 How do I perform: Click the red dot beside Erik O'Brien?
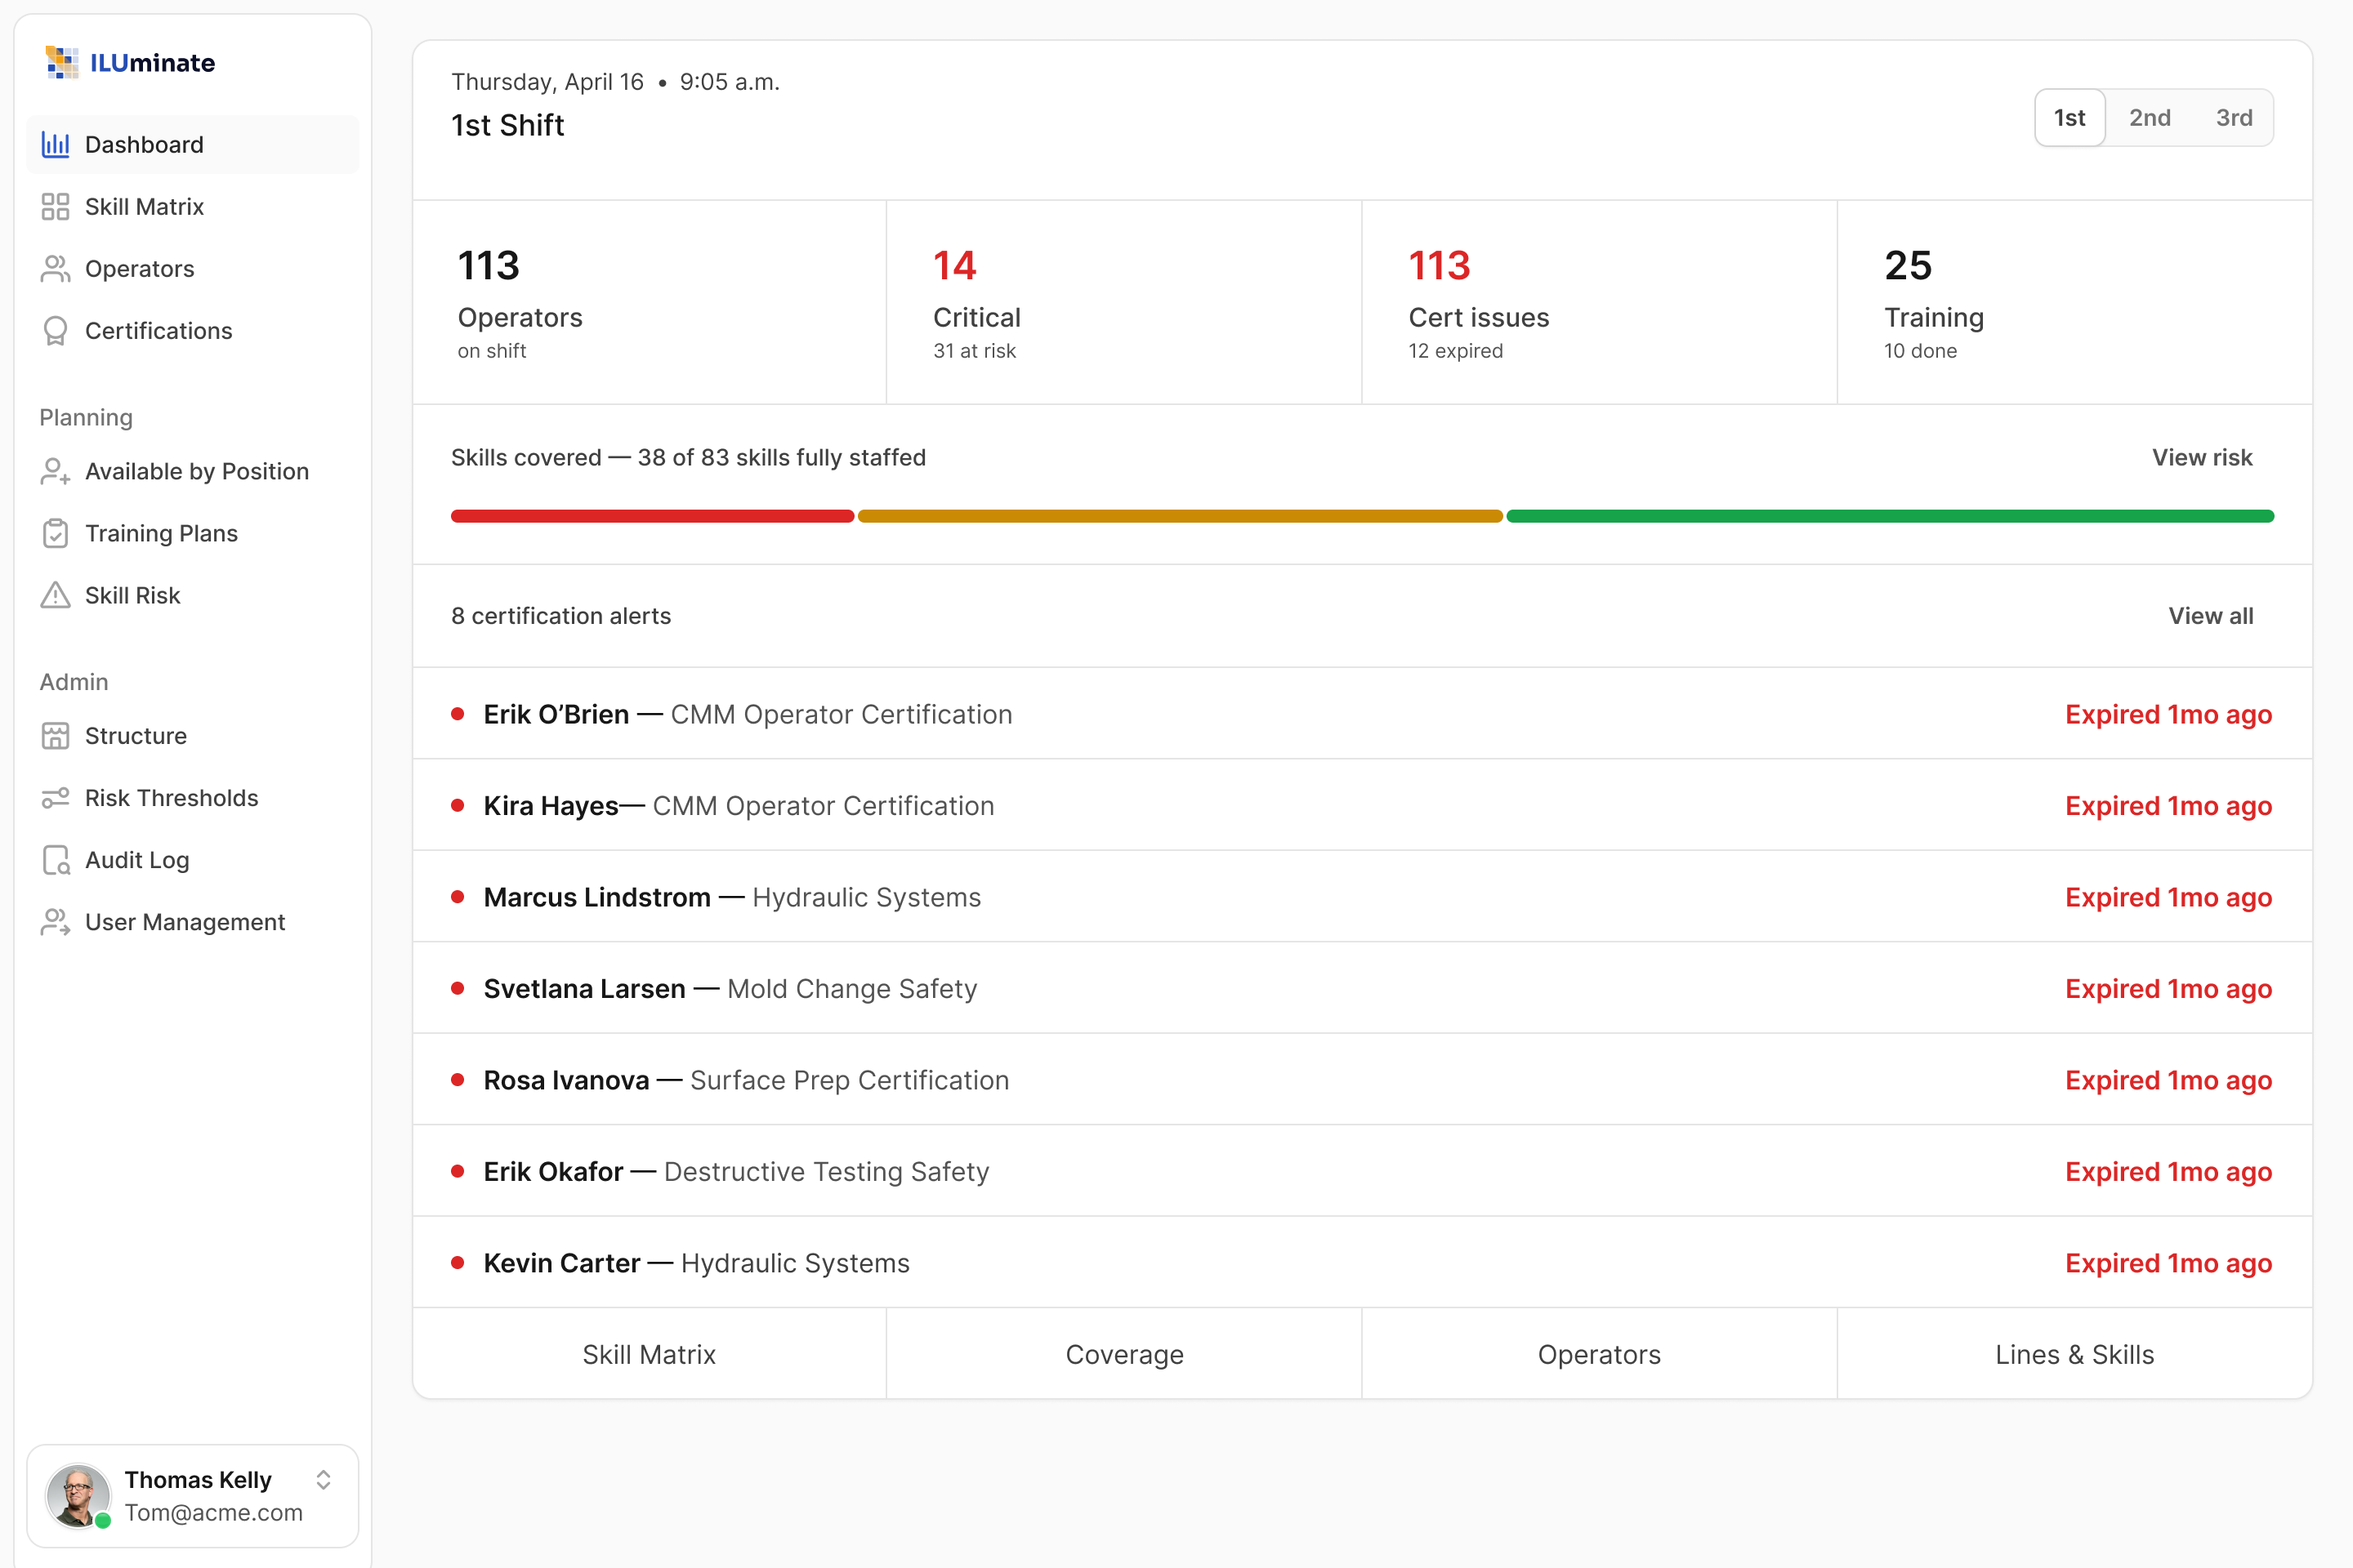pos(458,714)
